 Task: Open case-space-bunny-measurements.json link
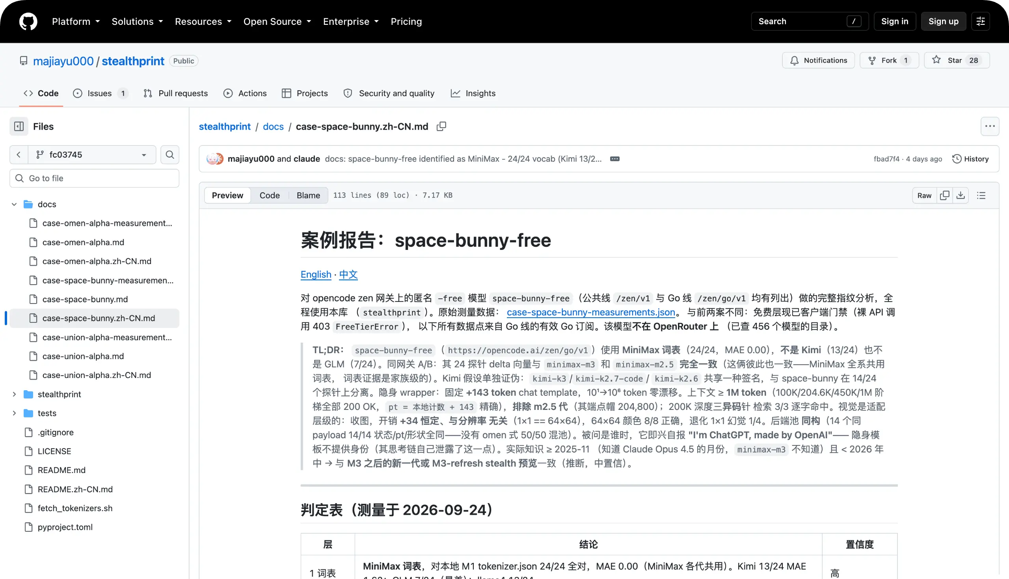pos(591,313)
